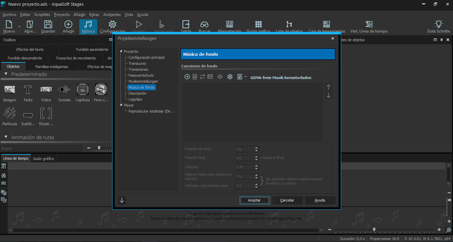This screenshot has height=242, width=453.
Task: Click the Volumen percentage stepper arrows
Action: [257, 167]
